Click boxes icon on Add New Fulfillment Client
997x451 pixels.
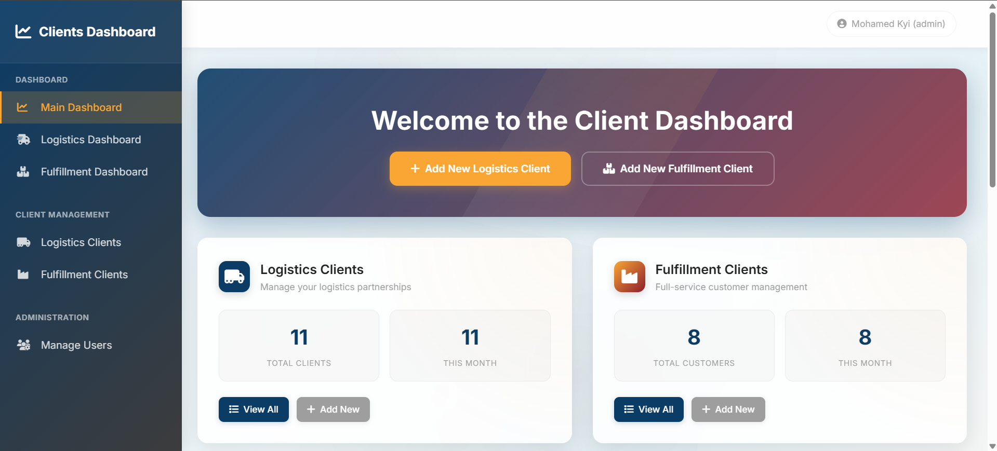(608, 169)
